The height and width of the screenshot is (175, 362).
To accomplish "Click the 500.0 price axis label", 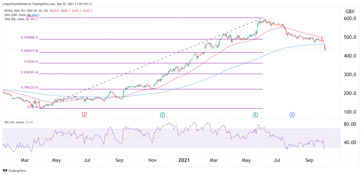I will [350, 37].
